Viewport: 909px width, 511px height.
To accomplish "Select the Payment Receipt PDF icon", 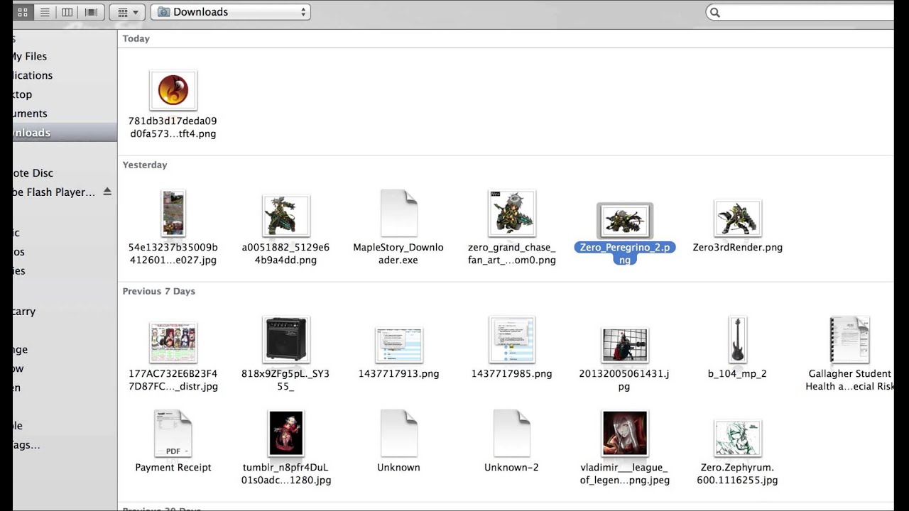I will (x=173, y=433).
